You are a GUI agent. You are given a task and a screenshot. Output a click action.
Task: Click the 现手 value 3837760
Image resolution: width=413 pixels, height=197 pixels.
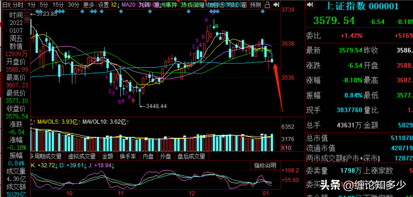point(349,110)
